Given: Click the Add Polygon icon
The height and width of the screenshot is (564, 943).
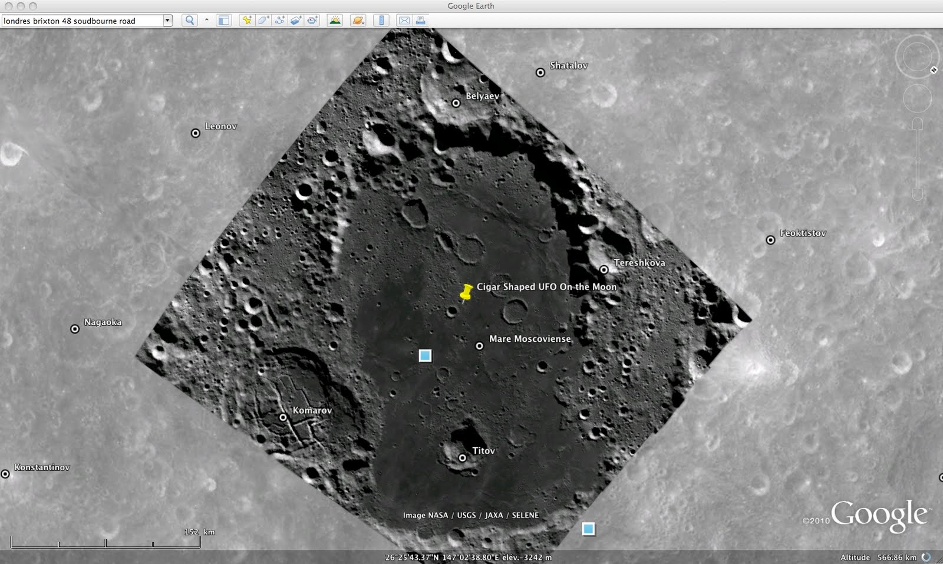Looking at the screenshot, I should coord(263,20).
